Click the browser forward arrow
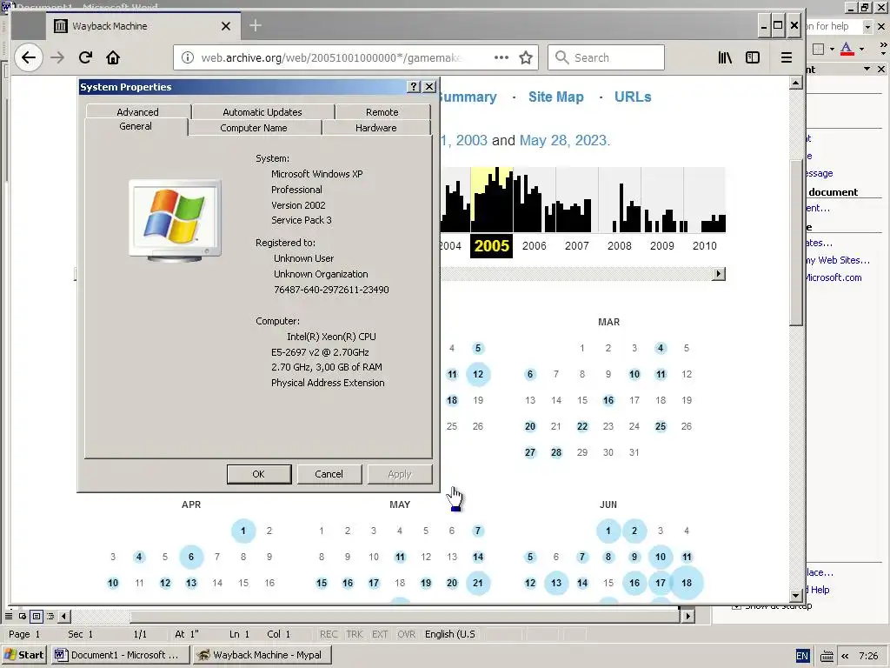 point(57,57)
